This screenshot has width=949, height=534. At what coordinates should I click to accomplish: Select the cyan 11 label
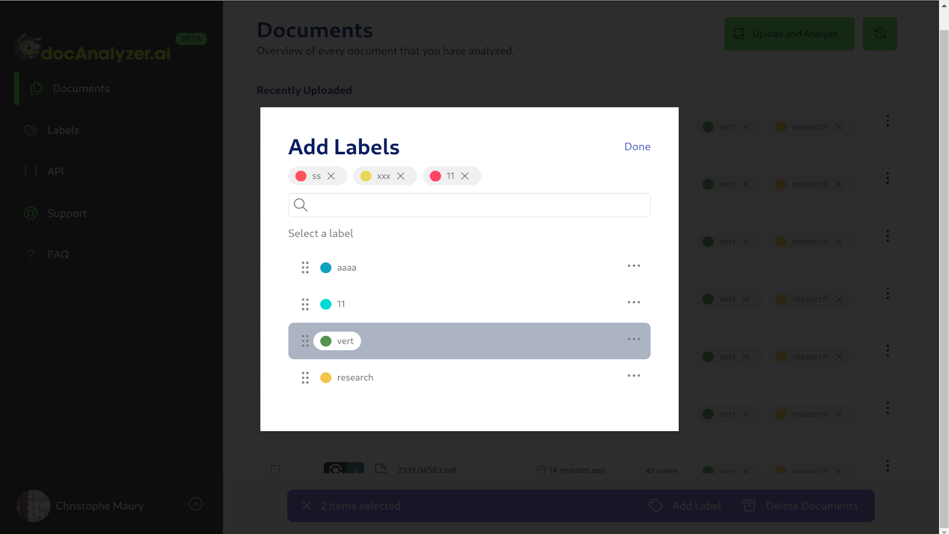pos(340,304)
